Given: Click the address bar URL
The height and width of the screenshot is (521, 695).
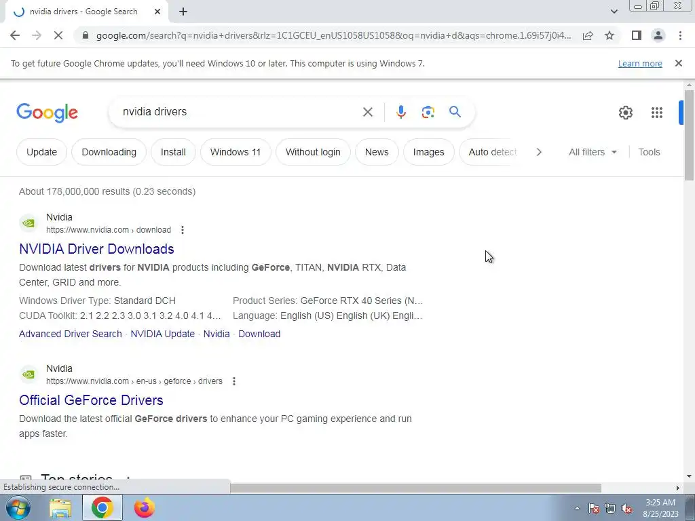Looking at the screenshot, I should click(x=333, y=35).
